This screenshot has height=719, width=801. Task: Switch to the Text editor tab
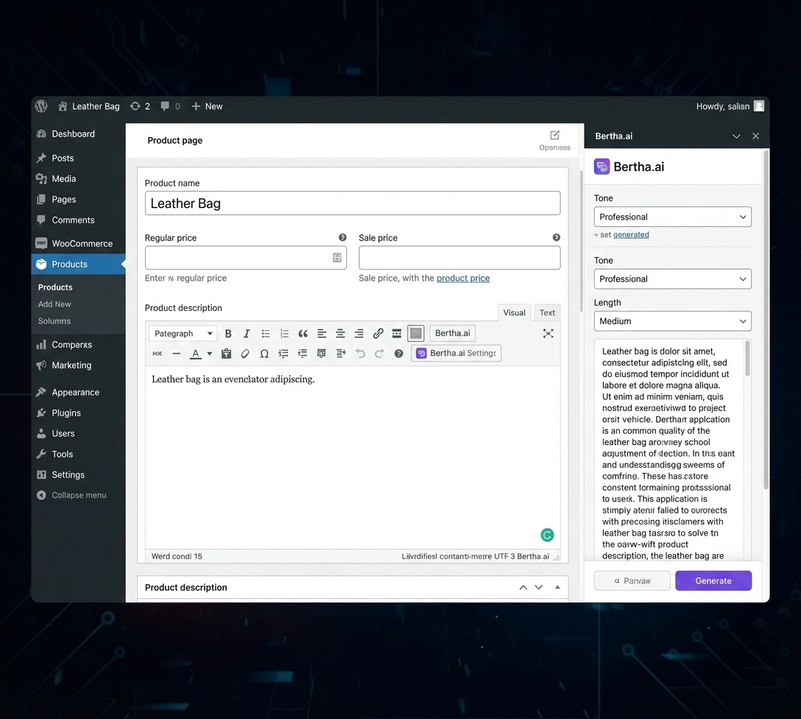[547, 312]
